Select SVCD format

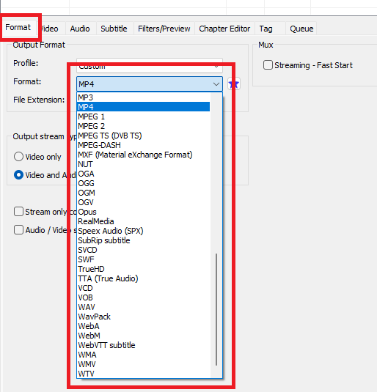pyautogui.click(x=144, y=250)
